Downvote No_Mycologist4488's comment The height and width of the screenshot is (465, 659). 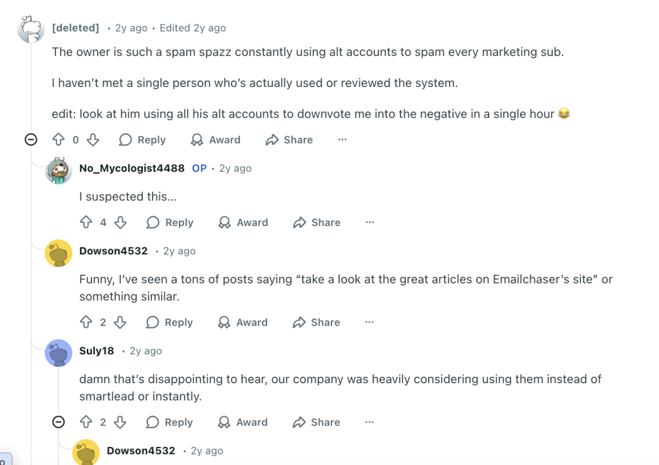[118, 222]
